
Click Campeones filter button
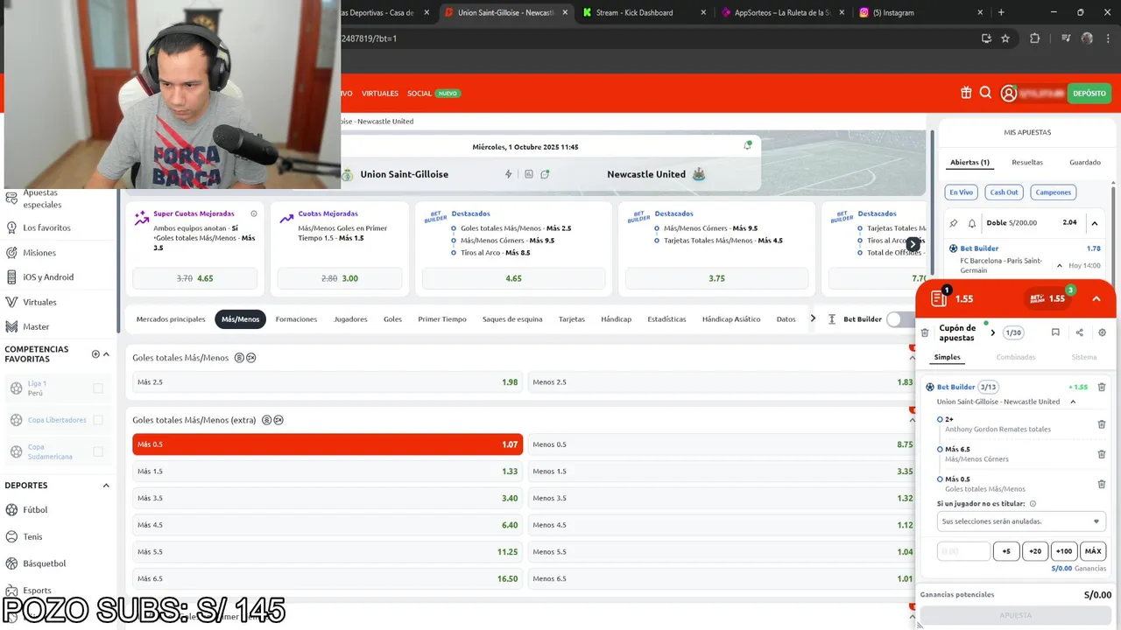(1054, 192)
